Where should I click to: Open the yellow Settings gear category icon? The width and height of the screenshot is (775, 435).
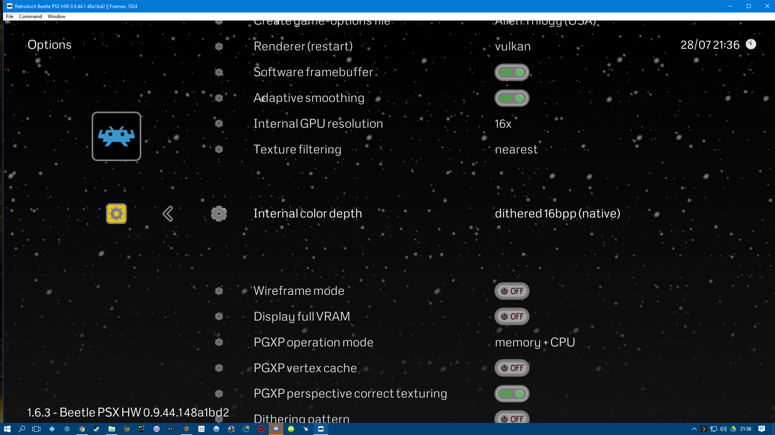(x=116, y=213)
